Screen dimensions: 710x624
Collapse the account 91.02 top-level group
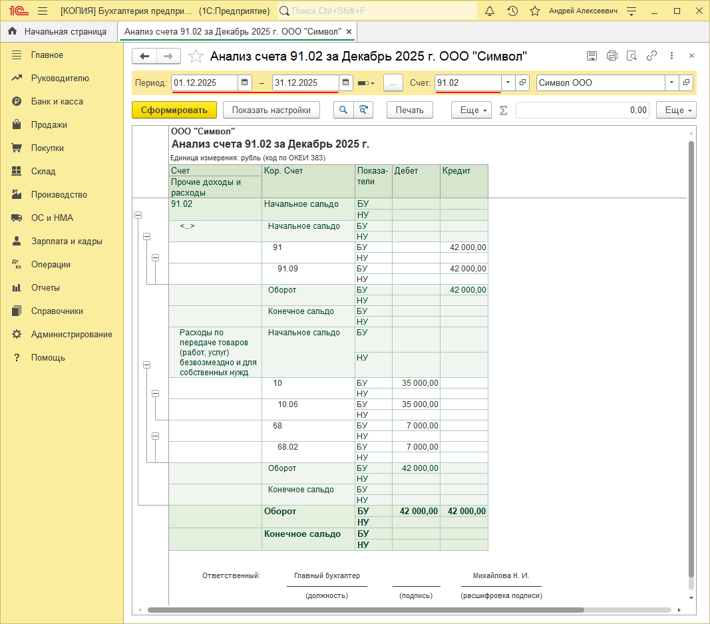(x=138, y=215)
